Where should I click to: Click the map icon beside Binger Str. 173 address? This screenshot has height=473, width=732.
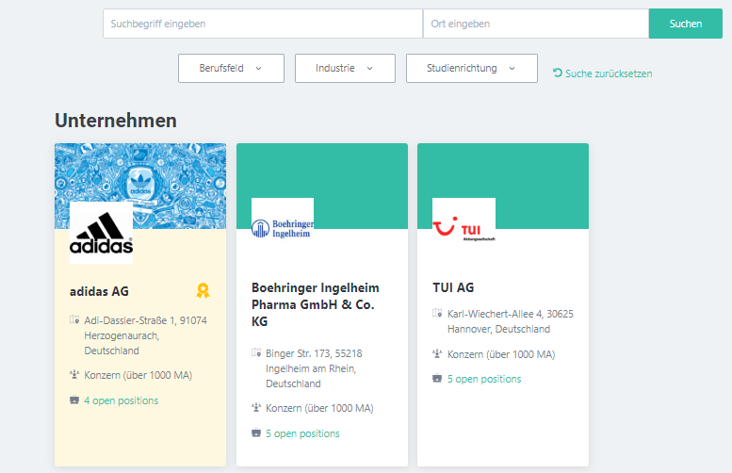[x=256, y=353]
